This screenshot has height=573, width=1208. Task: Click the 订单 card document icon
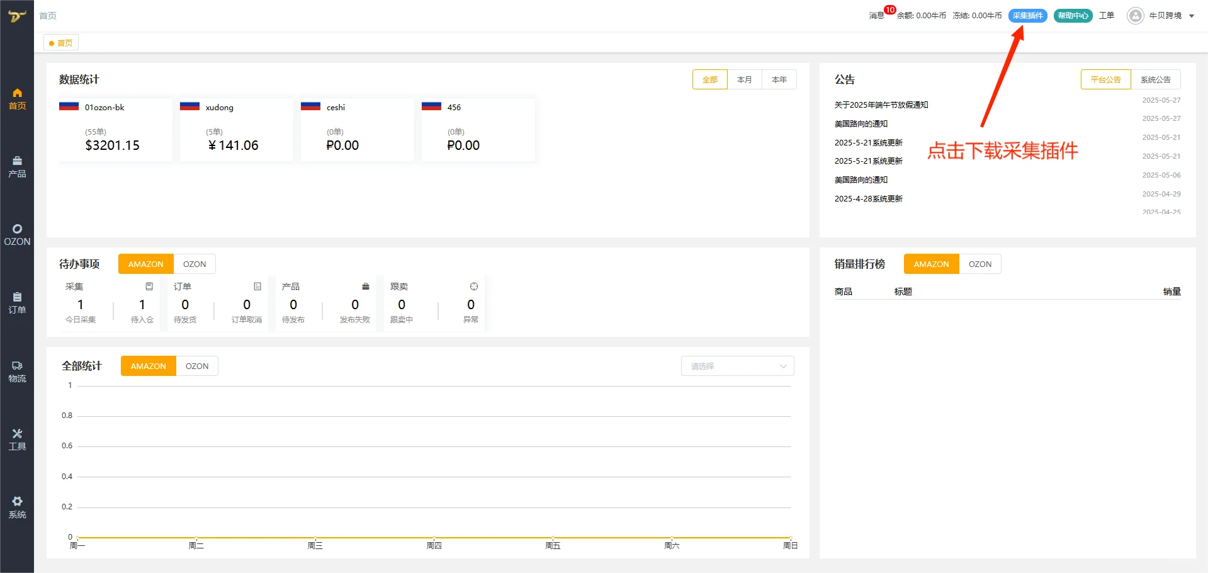[x=257, y=286]
